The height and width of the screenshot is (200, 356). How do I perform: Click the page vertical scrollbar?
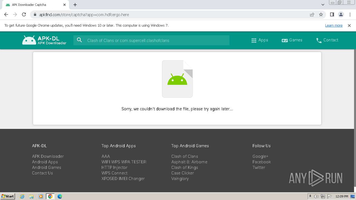click(x=355, y=118)
